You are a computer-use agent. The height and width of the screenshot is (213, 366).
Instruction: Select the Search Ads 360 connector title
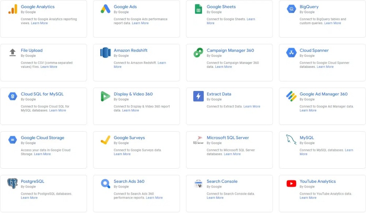pos(129,181)
